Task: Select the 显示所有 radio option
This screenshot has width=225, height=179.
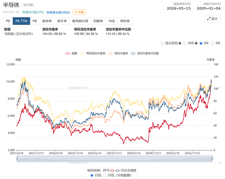Action: (162, 43)
